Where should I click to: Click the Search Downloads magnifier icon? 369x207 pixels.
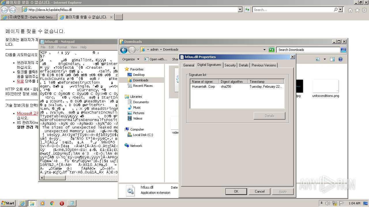click(x=343, y=50)
